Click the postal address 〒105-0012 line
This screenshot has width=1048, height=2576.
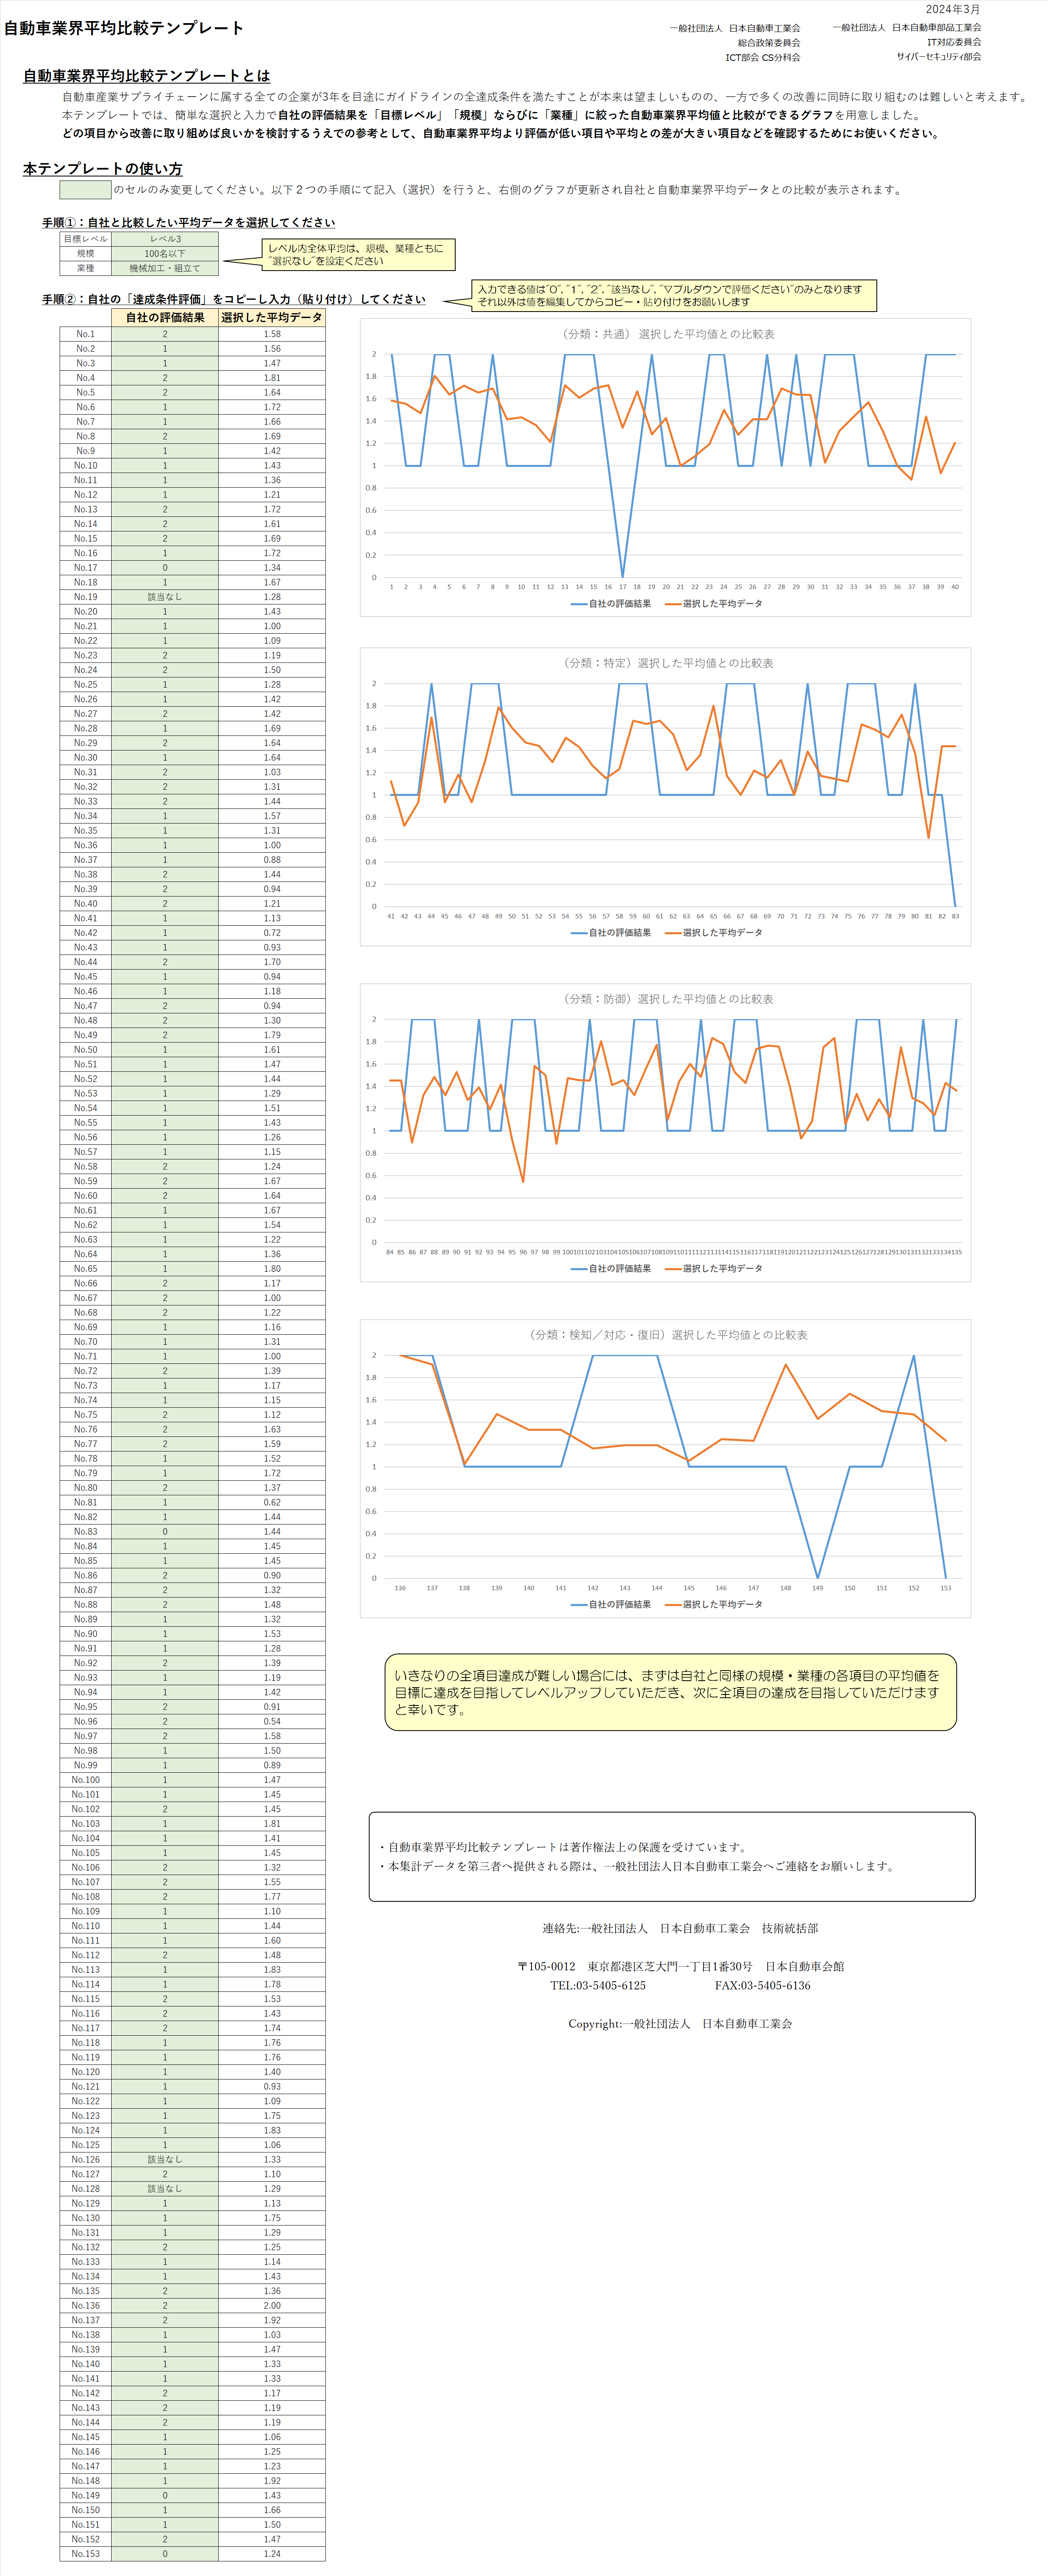pos(681,1967)
